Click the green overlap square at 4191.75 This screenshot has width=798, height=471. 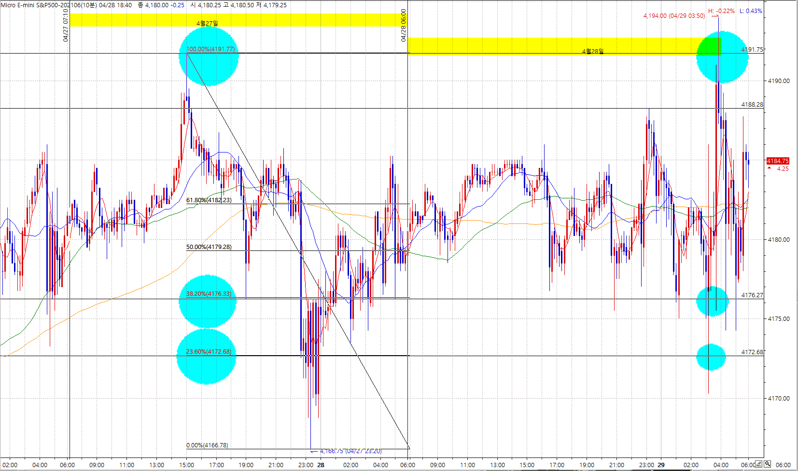tap(709, 46)
